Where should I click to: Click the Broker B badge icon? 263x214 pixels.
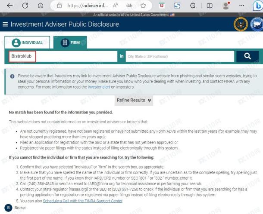(x=8, y=208)
